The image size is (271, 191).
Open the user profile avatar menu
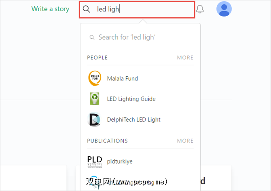pyautogui.click(x=224, y=9)
